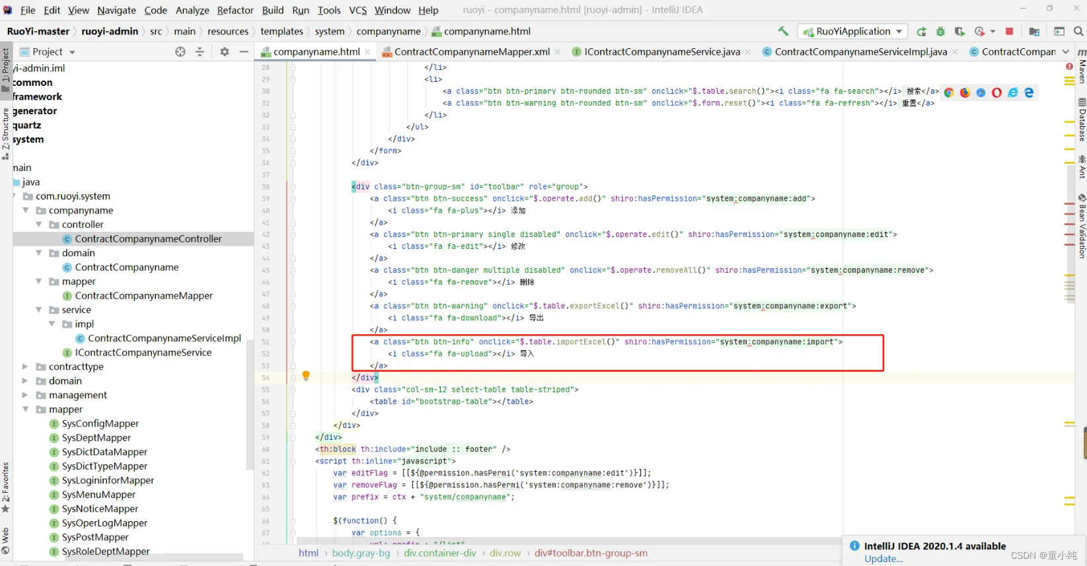Viewport: 1087px width, 566px height.
Task: Click the div#toolbar.btn-group-sm breadcrumb
Action: tap(591, 553)
